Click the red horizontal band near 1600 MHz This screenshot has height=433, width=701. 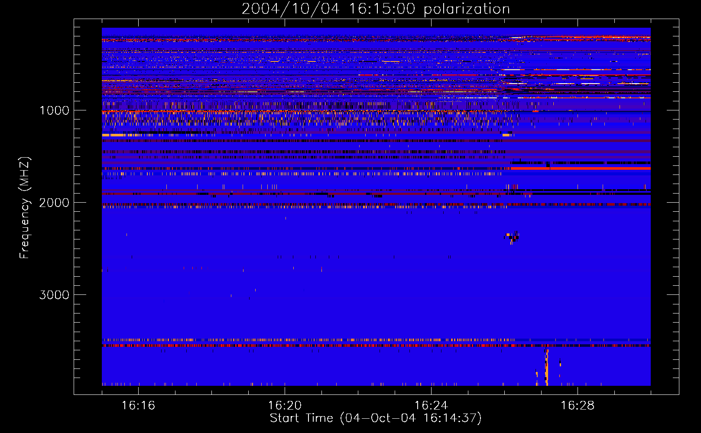pyautogui.click(x=581, y=168)
